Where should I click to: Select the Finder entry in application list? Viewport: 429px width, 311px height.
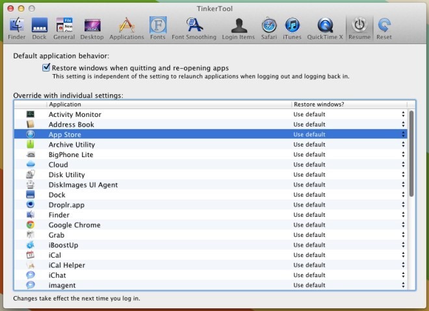(211, 215)
